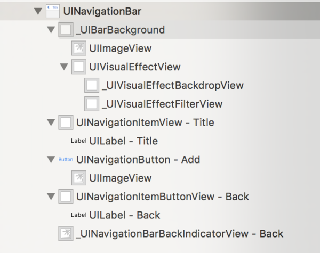Collapse the UIVisualEffectView node
The image size is (320, 253).
[x=64, y=67]
